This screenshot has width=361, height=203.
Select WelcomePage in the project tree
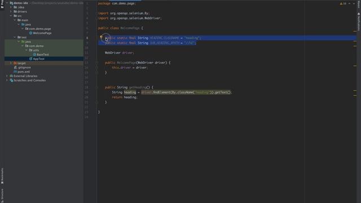tap(42, 33)
